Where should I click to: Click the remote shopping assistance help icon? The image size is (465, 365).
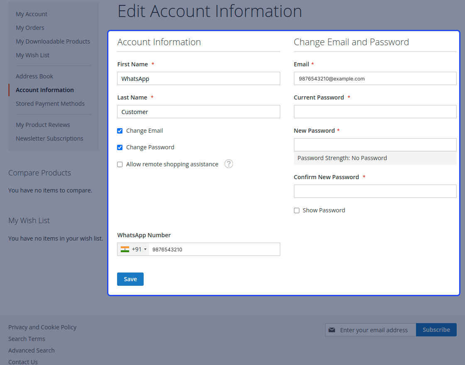[229, 164]
